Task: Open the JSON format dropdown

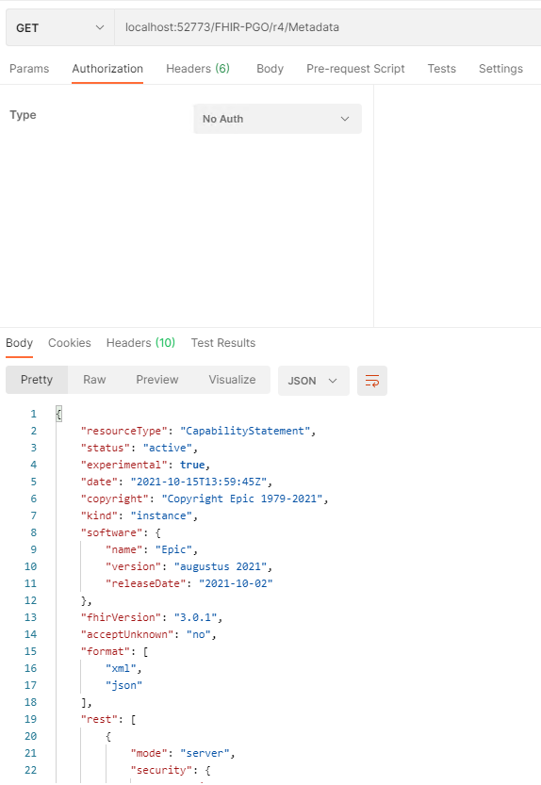Action: coord(313,381)
